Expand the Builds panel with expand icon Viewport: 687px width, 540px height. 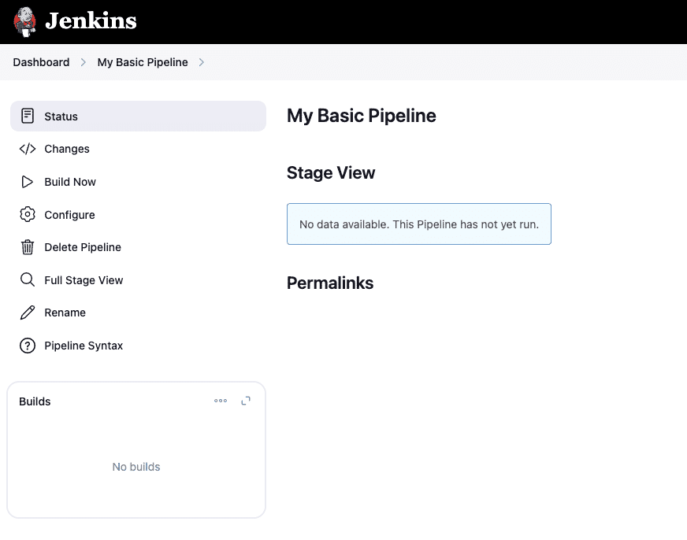coord(246,401)
